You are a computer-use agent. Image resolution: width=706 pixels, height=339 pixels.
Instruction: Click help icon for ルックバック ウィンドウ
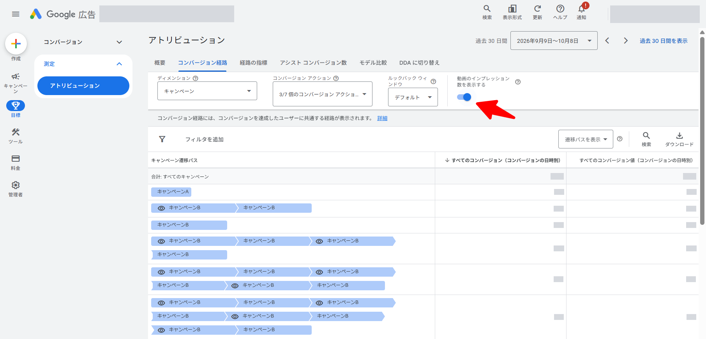(433, 81)
